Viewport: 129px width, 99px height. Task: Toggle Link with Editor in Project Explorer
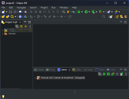21,26
